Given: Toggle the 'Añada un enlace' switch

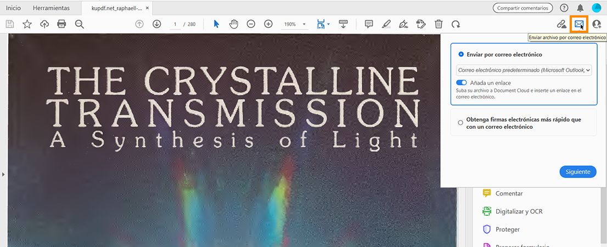Looking at the screenshot, I should [462, 83].
